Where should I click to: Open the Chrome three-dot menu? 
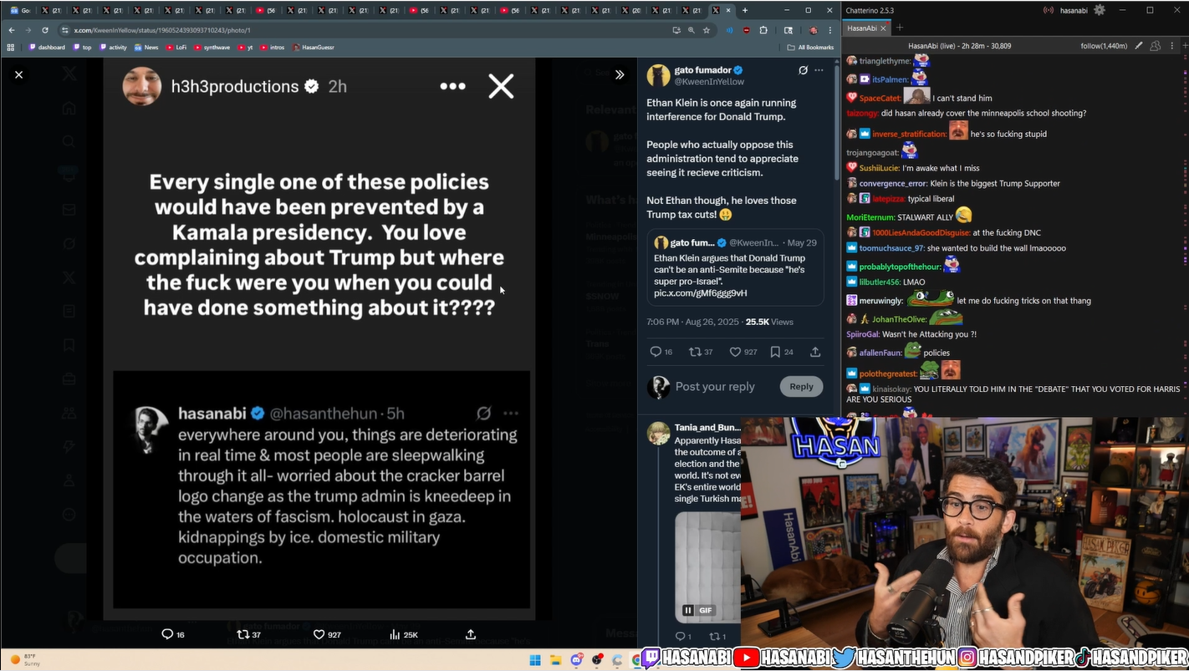tap(829, 30)
